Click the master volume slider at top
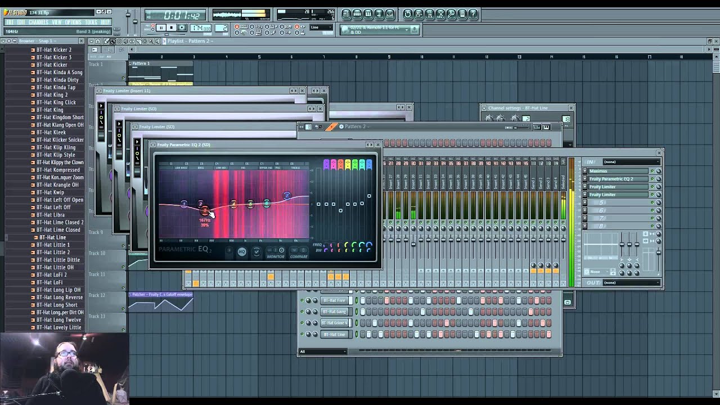720x405 pixels. (x=128, y=14)
